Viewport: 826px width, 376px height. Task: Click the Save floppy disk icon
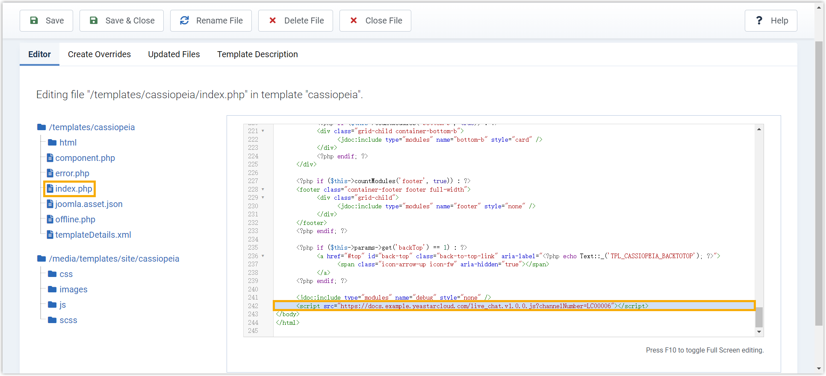click(34, 20)
